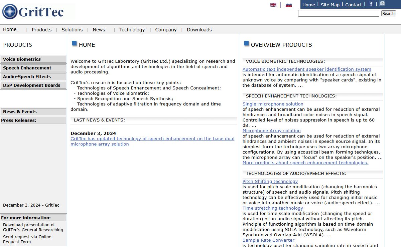Open the VK social network icon
Image resolution: width=401 pixels, height=247 pixels.
click(382, 4)
